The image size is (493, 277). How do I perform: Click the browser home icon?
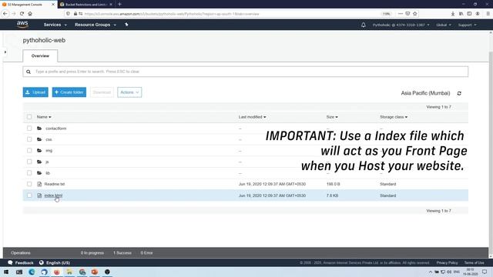(x=30, y=14)
